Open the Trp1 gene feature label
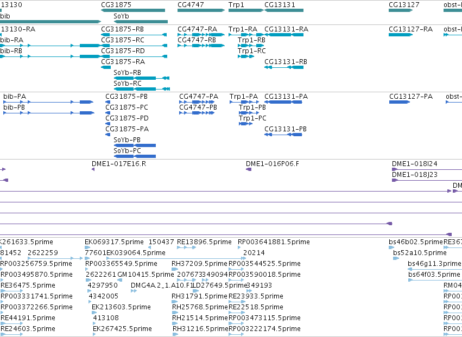 click(x=236, y=5)
